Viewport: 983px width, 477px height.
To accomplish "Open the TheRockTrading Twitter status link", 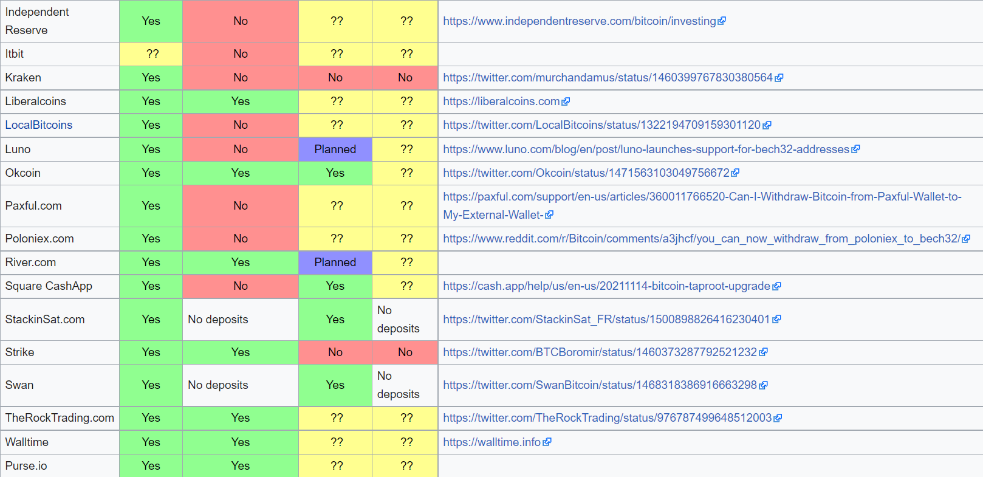I will click(607, 418).
